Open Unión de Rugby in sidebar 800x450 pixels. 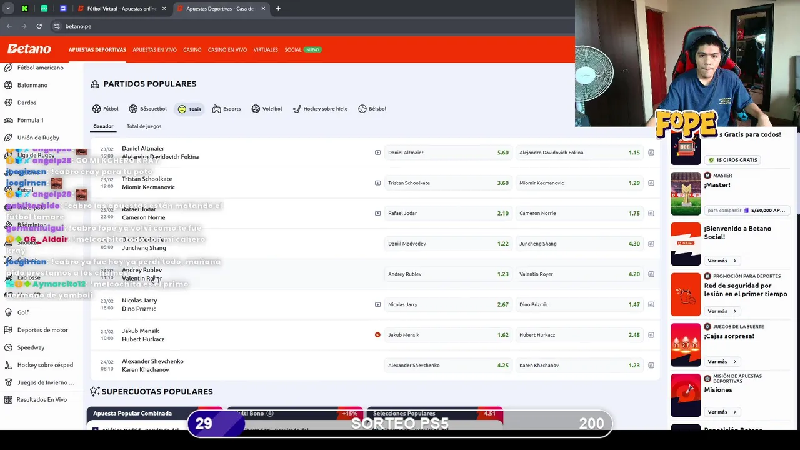point(38,137)
